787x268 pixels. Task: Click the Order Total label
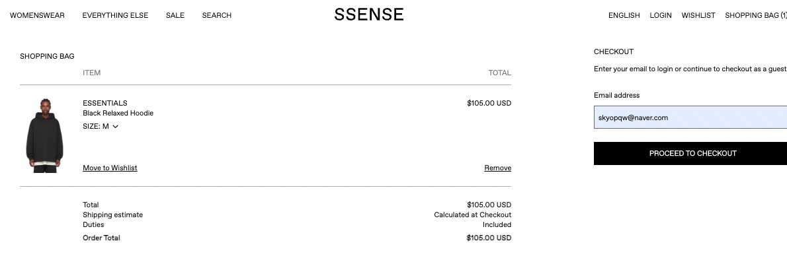click(x=101, y=238)
